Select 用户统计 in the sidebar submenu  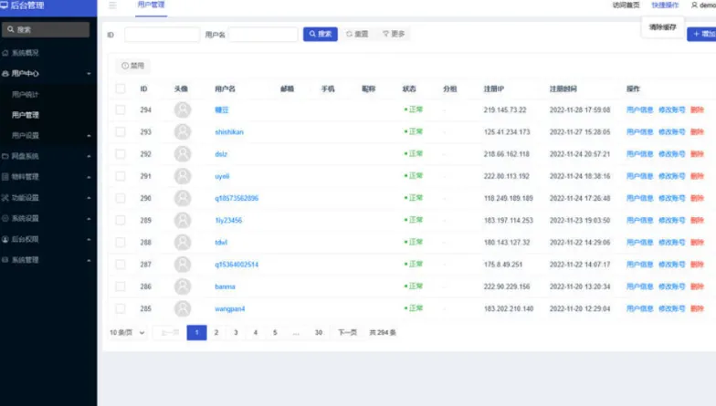(26, 94)
